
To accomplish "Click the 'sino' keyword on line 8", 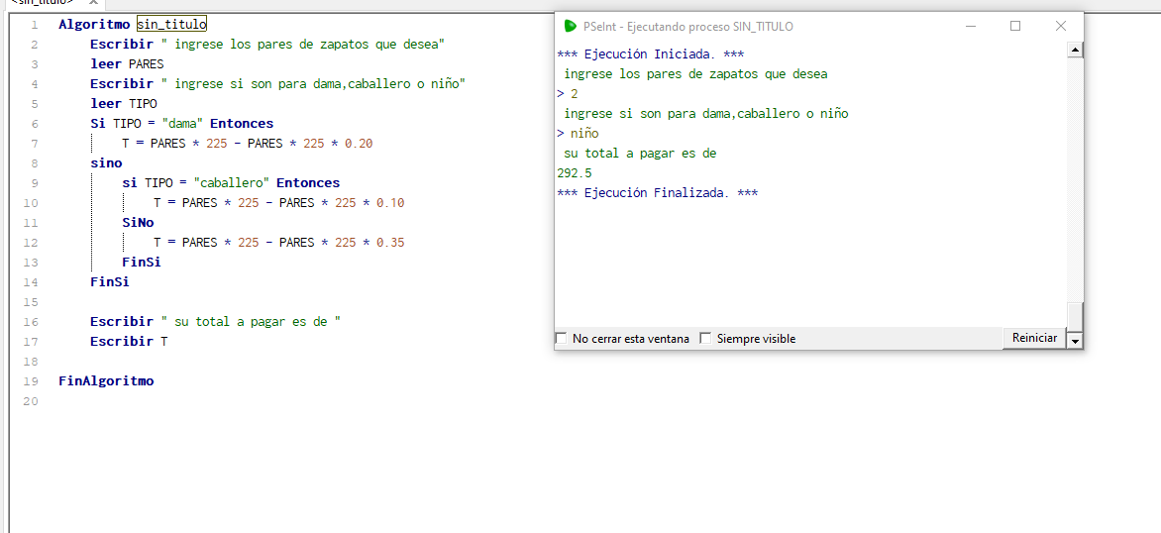I will click(106, 162).
